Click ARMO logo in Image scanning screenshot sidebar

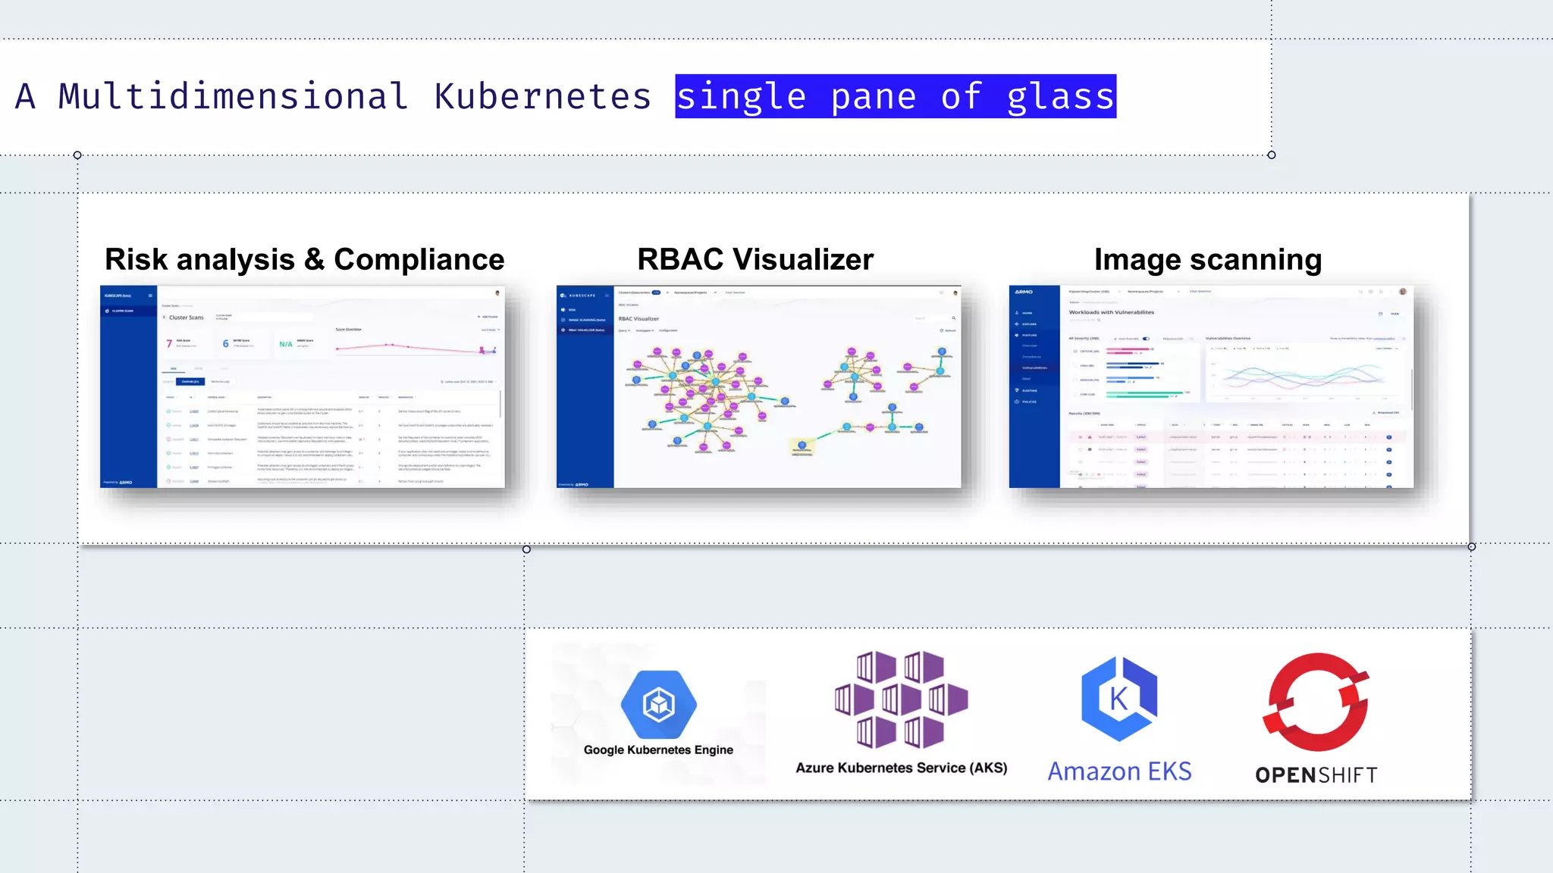tap(1024, 292)
